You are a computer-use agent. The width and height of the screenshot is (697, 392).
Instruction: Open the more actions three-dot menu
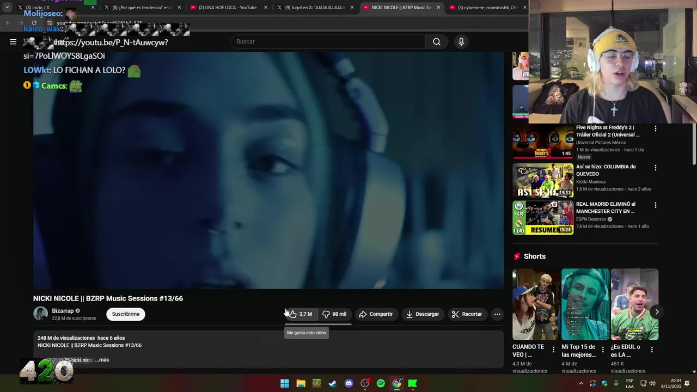pos(497,314)
